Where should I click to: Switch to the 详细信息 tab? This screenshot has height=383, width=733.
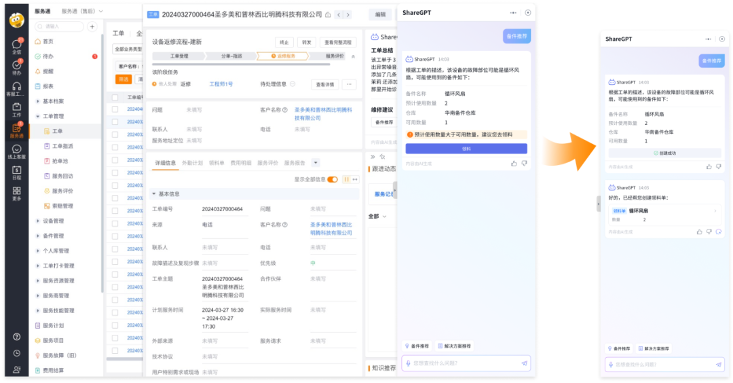coord(166,163)
